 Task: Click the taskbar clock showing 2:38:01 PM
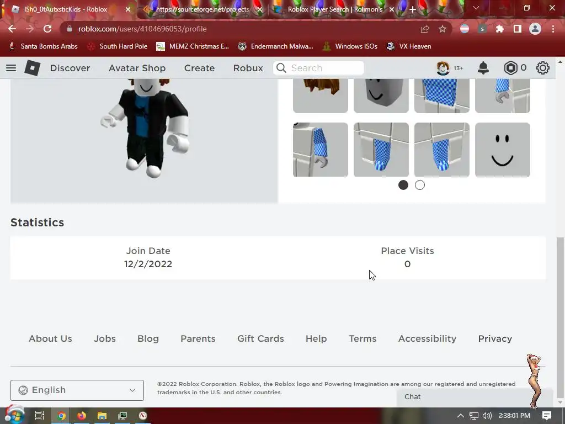pyautogui.click(x=514, y=416)
